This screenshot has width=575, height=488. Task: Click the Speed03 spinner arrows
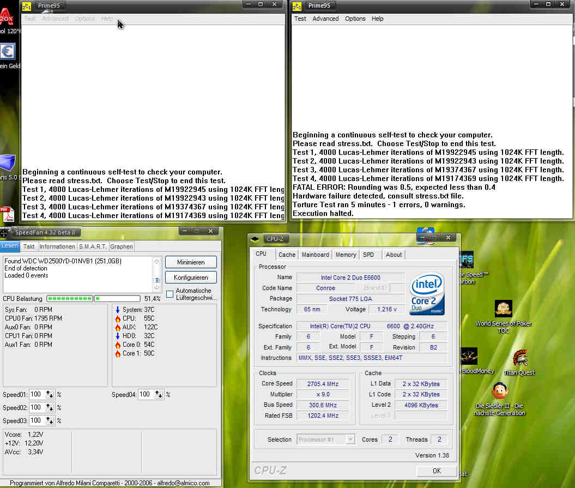[50, 420]
